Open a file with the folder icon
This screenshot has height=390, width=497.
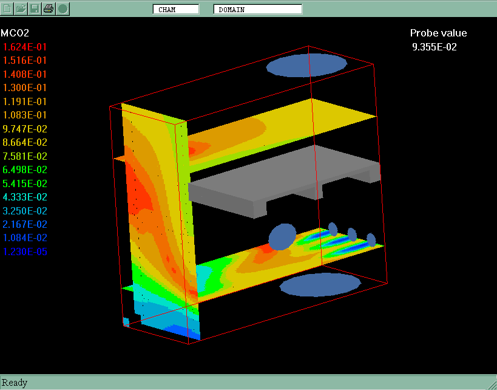coord(21,9)
